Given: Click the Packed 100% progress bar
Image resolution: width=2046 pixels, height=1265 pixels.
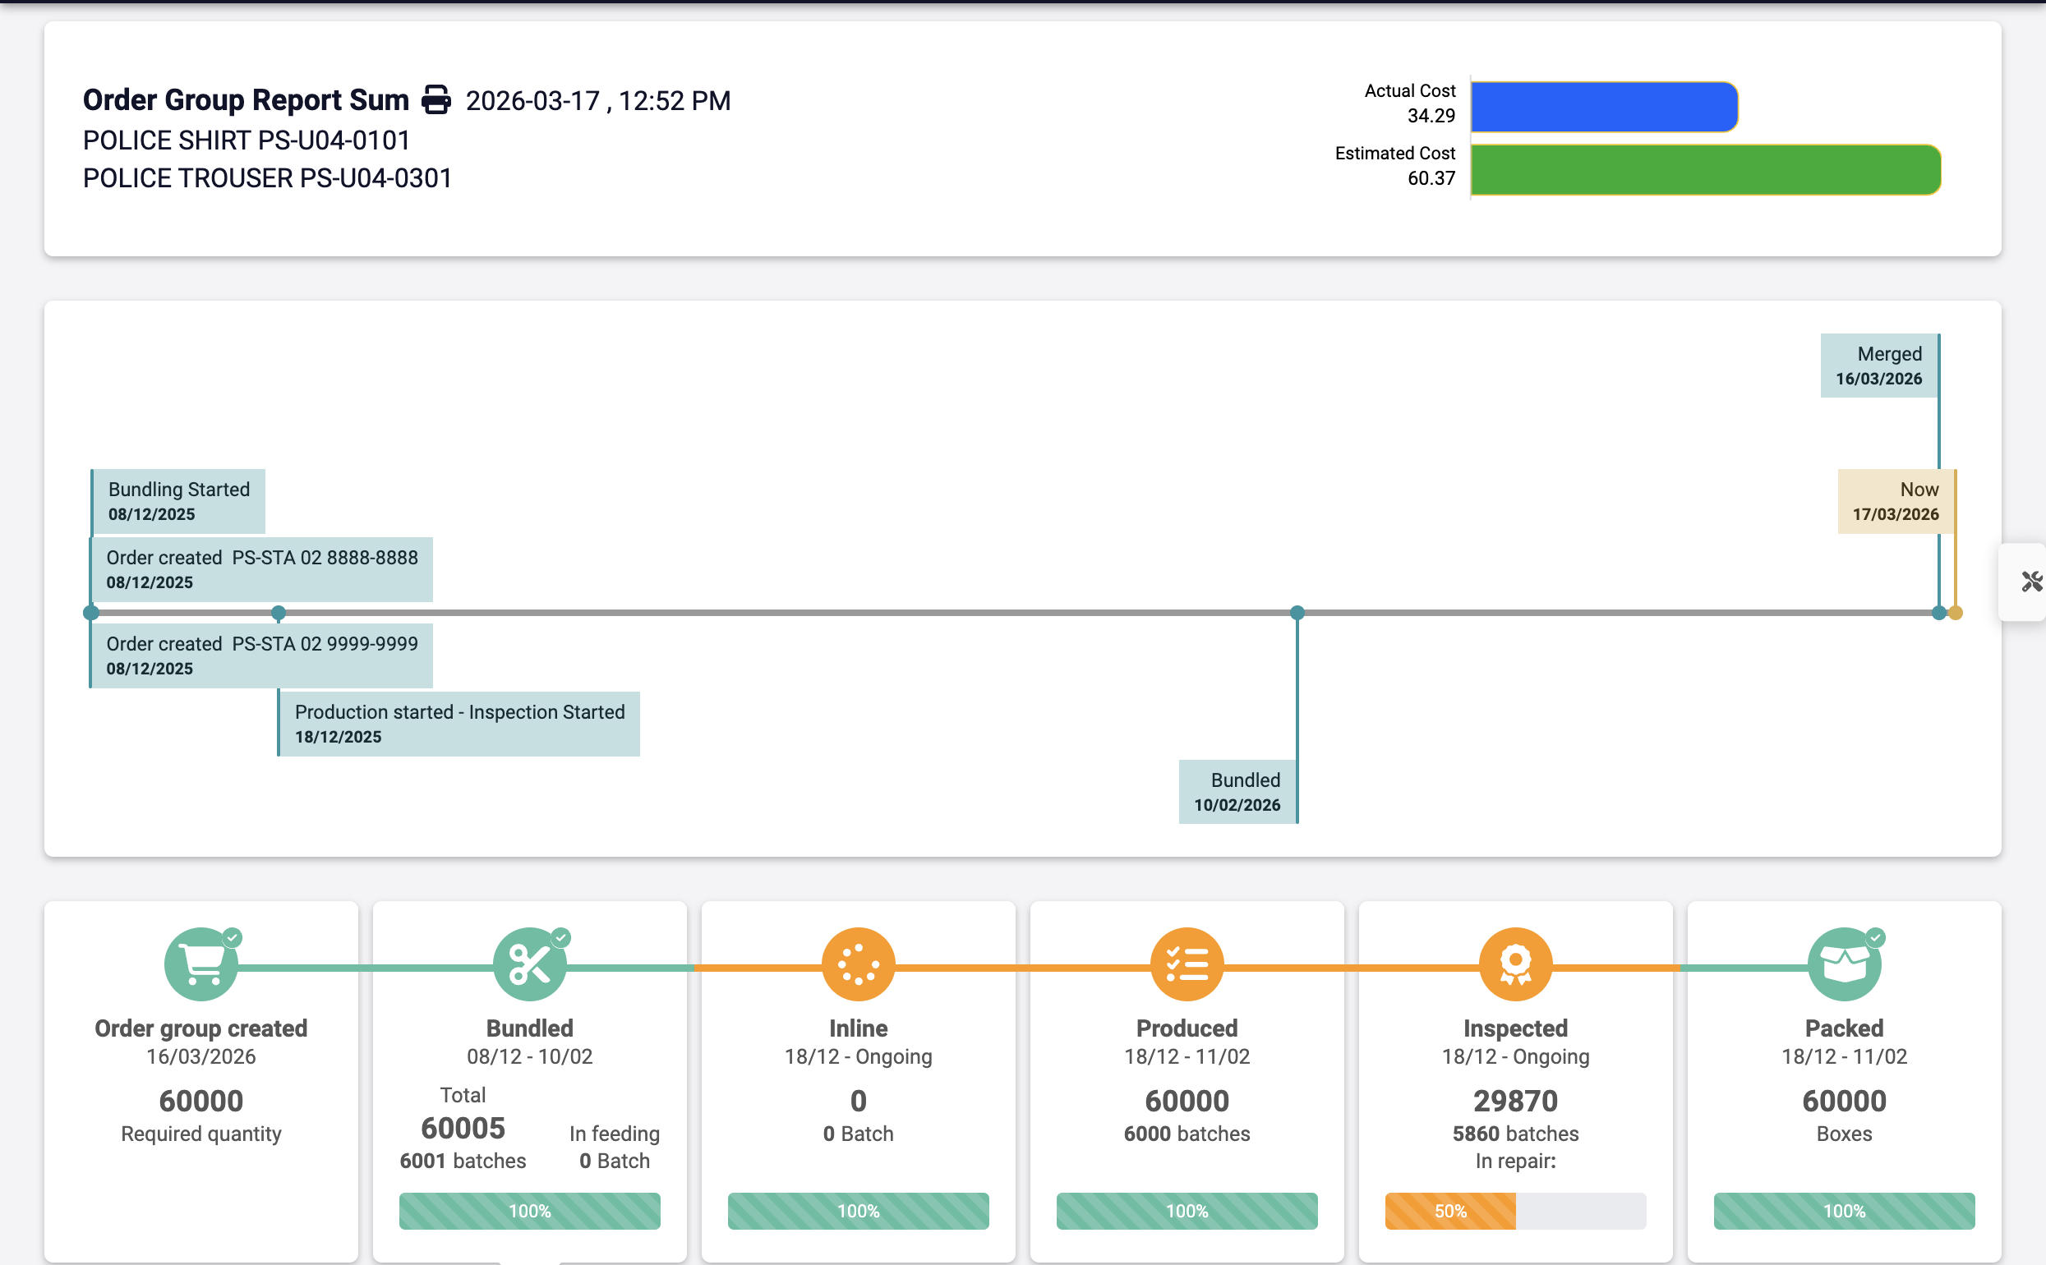Looking at the screenshot, I should pyautogui.click(x=1844, y=1211).
